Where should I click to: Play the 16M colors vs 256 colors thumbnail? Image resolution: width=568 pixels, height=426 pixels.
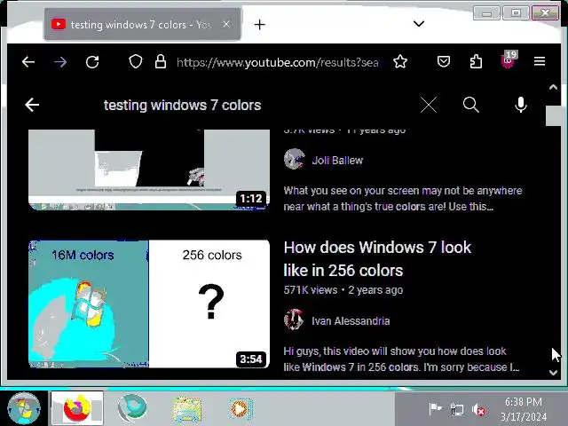click(149, 304)
